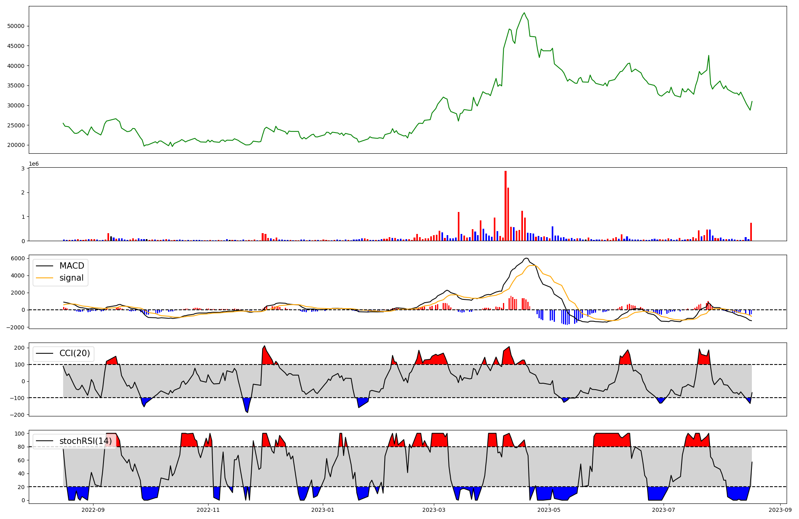The height and width of the screenshot is (519, 799).
Task: Click the −200 CCI axis label
Action: 18,415
